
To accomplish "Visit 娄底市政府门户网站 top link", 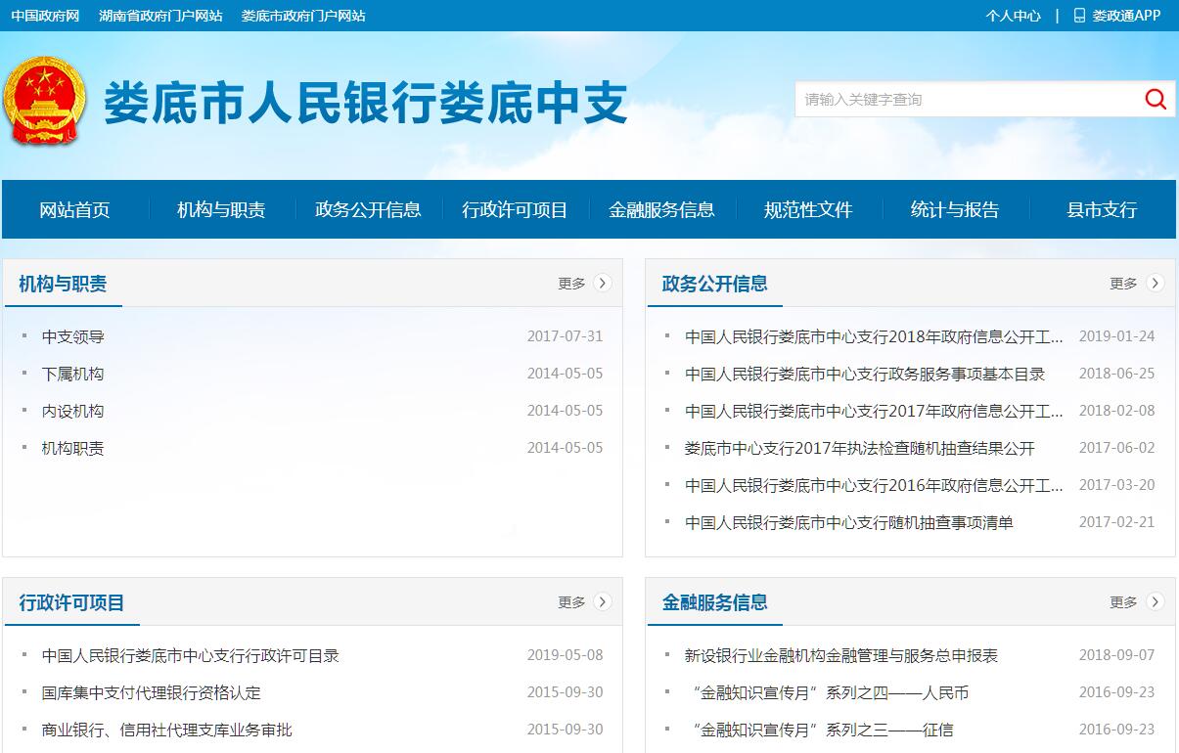I will point(303,16).
